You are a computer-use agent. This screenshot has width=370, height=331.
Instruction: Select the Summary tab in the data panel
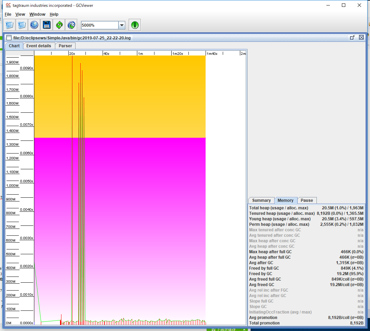(261, 200)
